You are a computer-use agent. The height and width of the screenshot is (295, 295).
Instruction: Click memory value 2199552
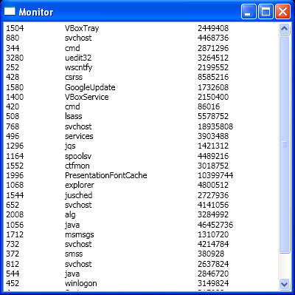coord(213,67)
